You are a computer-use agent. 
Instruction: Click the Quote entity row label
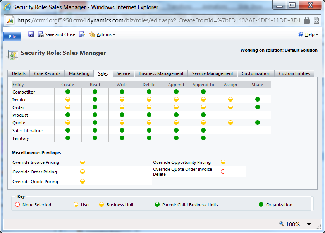(x=19, y=123)
